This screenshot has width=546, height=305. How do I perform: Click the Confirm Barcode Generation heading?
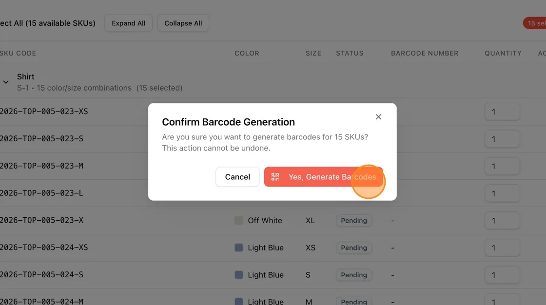coord(229,122)
